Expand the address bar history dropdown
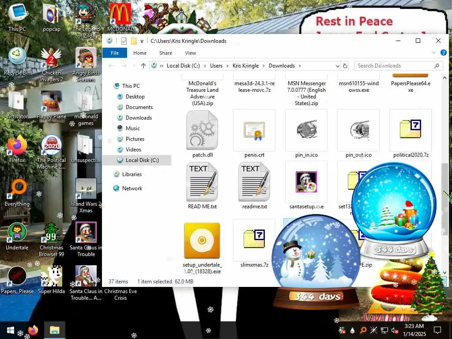The height and width of the screenshot is (339, 452). pyautogui.click(x=338, y=66)
